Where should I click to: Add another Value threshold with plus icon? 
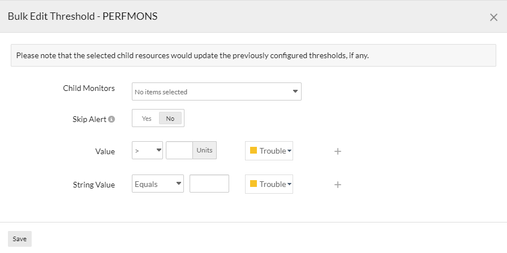(x=338, y=151)
